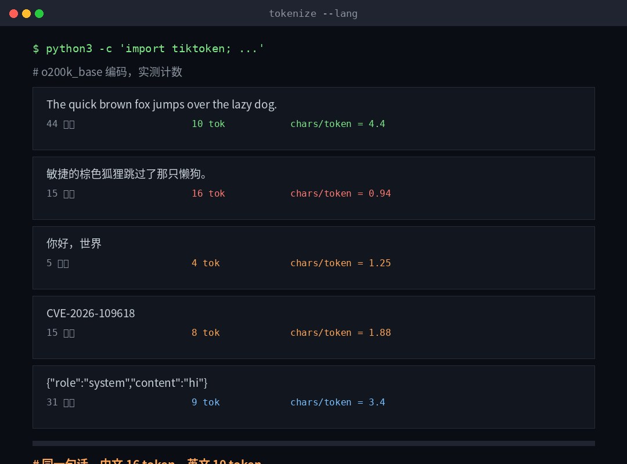The height and width of the screenshot is (464, 627).
Task: Click the blue '9 tok' value
Action: [x=206, y=402]
